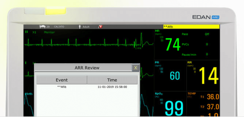Close the ARR Review dialog
This screenshot has height=117, width=244.
(x=136, y=68)
